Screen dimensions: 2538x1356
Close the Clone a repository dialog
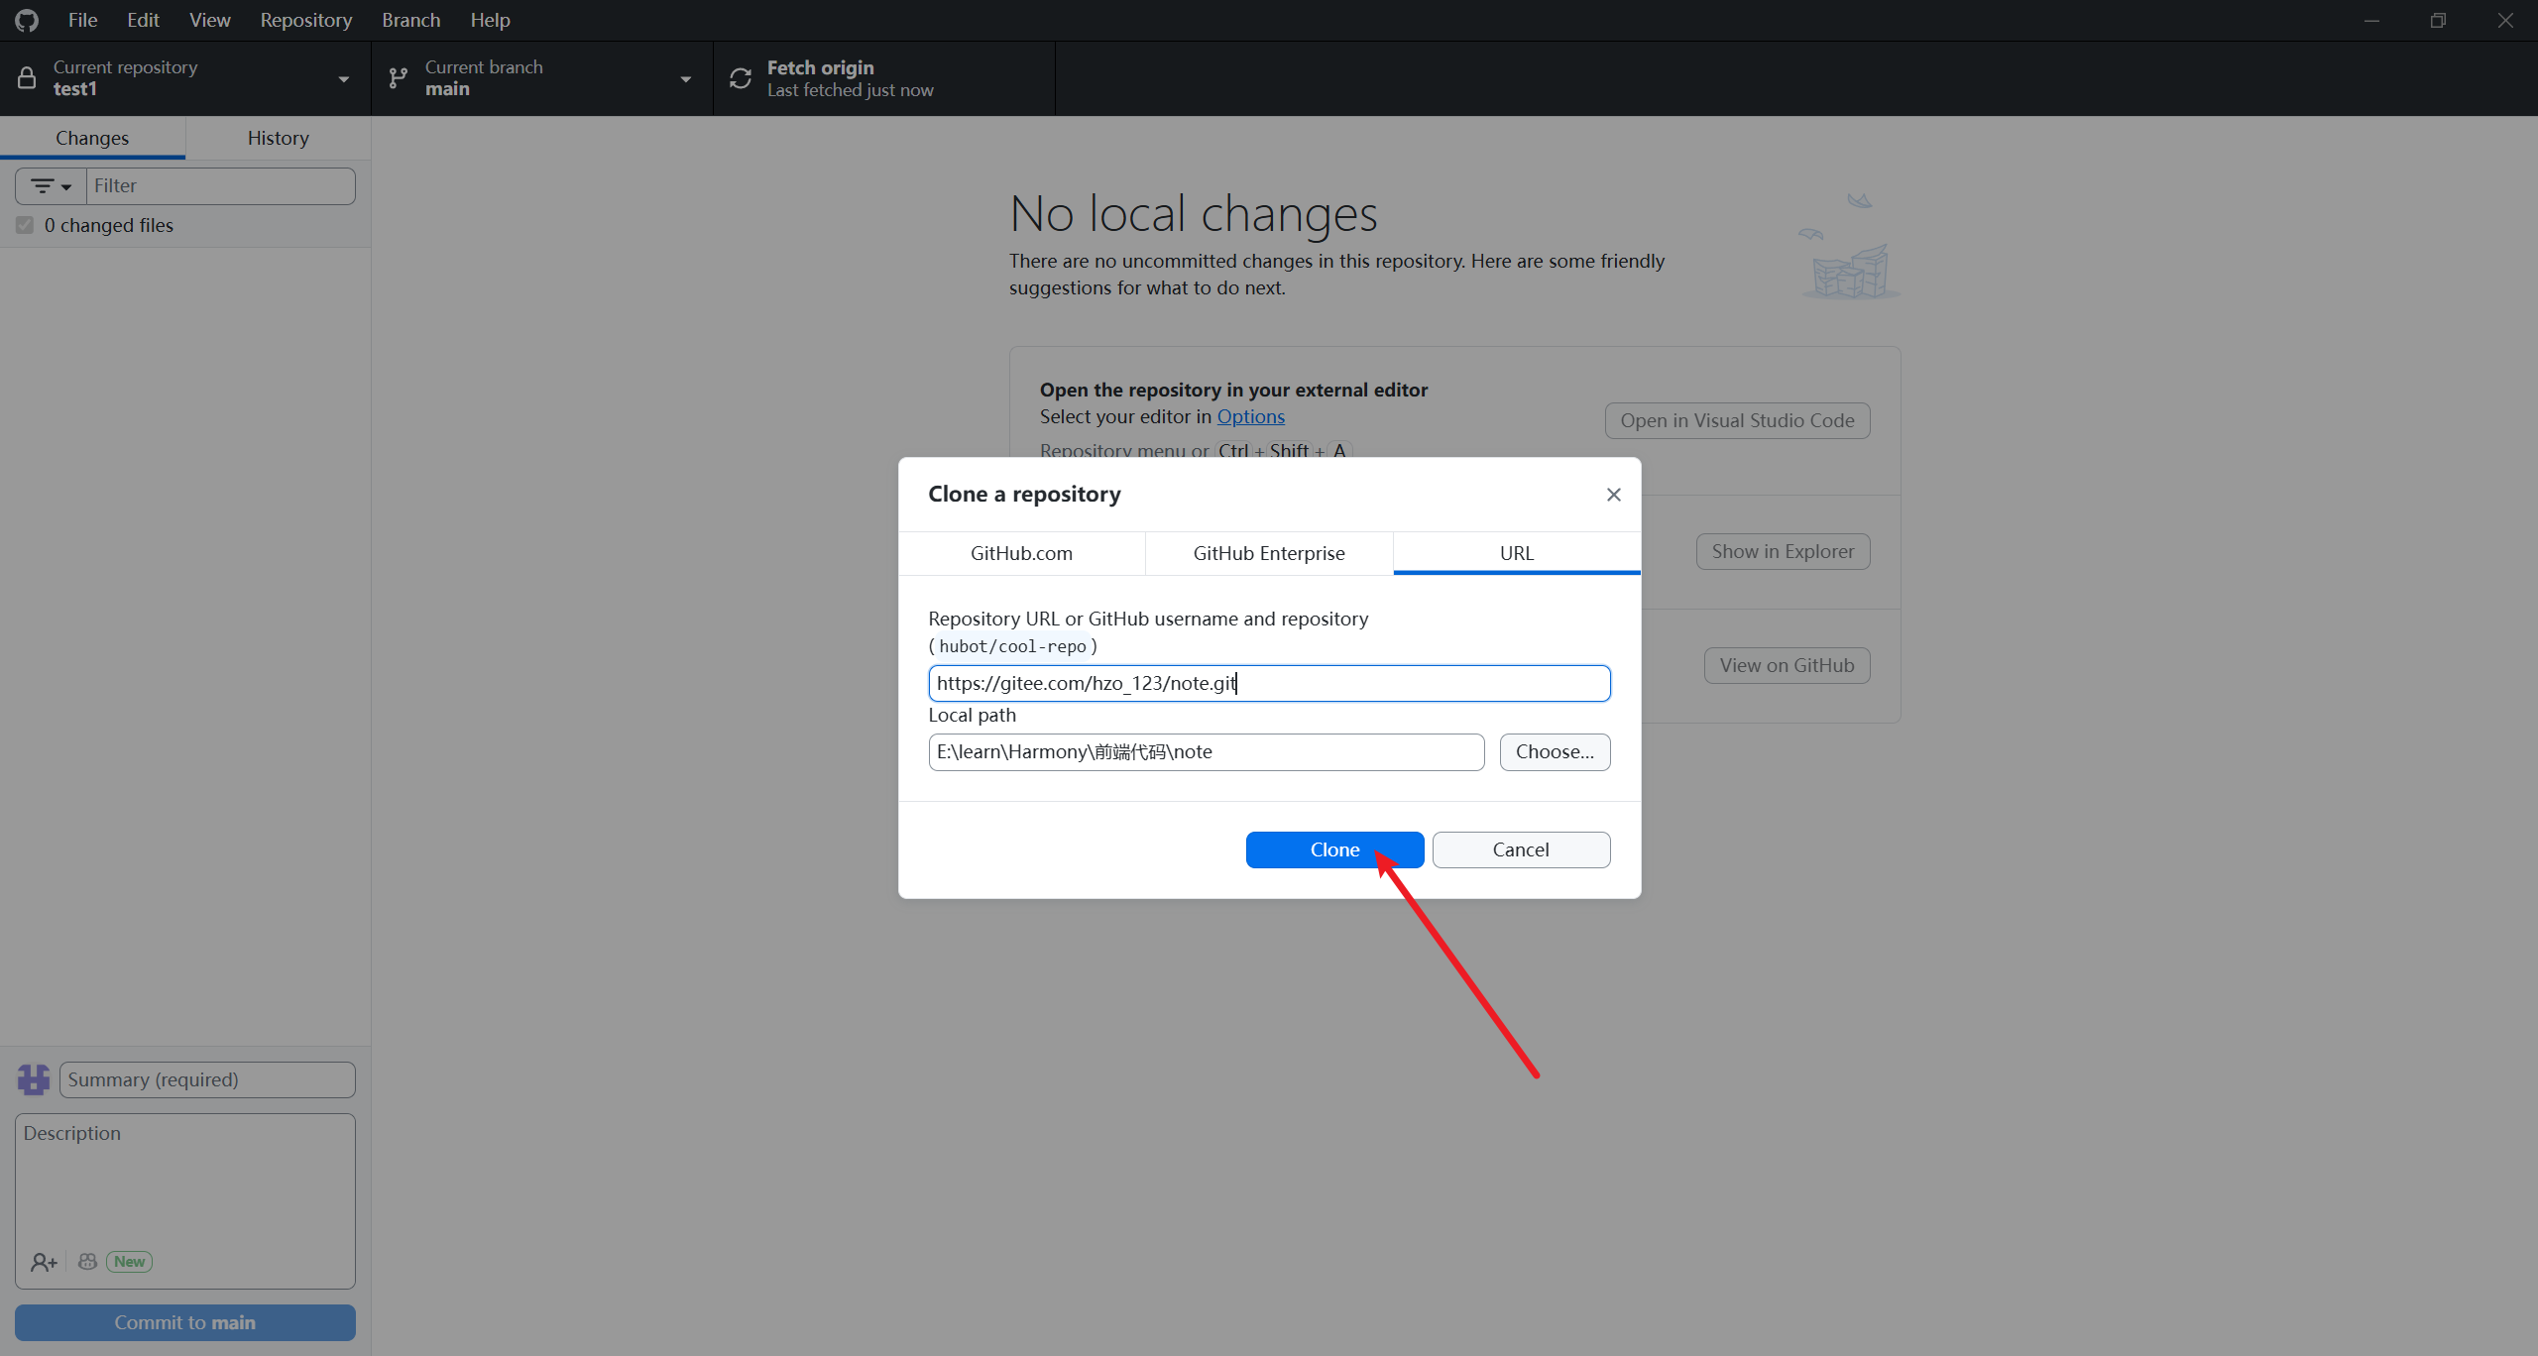[x=1613, y=495]
